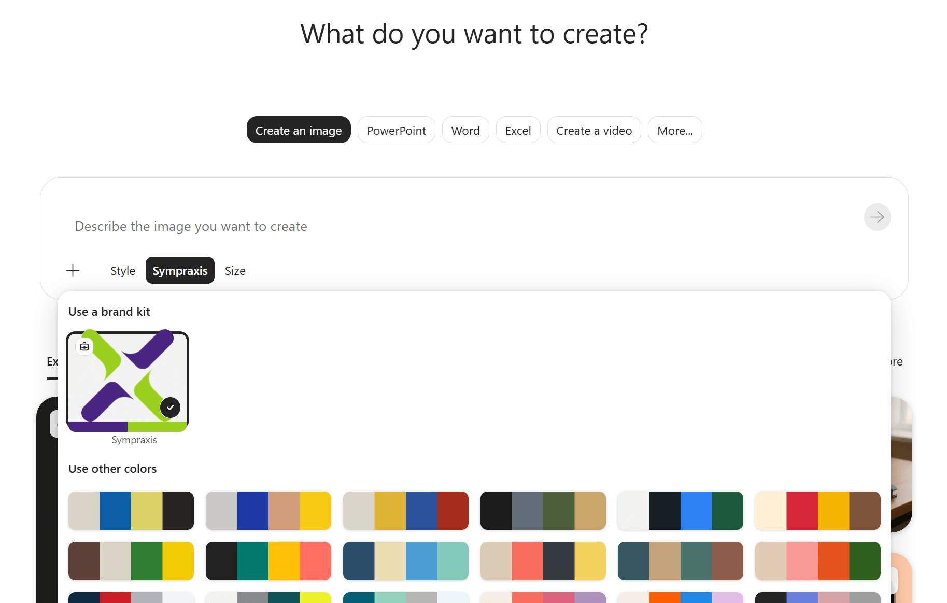Choose the Word creation option
The height and width of the screenshot is (603, 947).
click(465, 130)
